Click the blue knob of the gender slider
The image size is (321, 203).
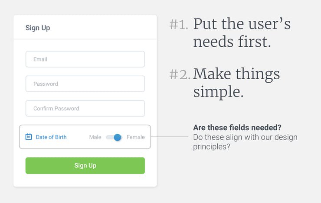click(x=117, y=137)
